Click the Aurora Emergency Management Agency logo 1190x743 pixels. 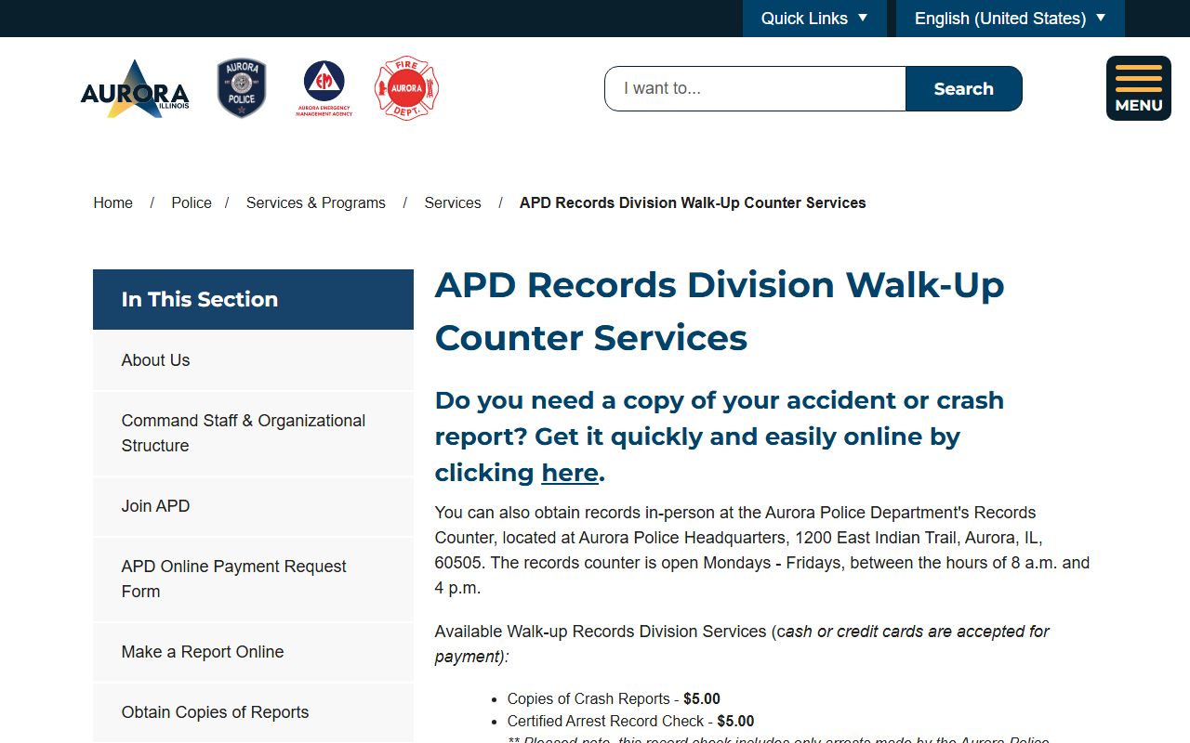324,88
